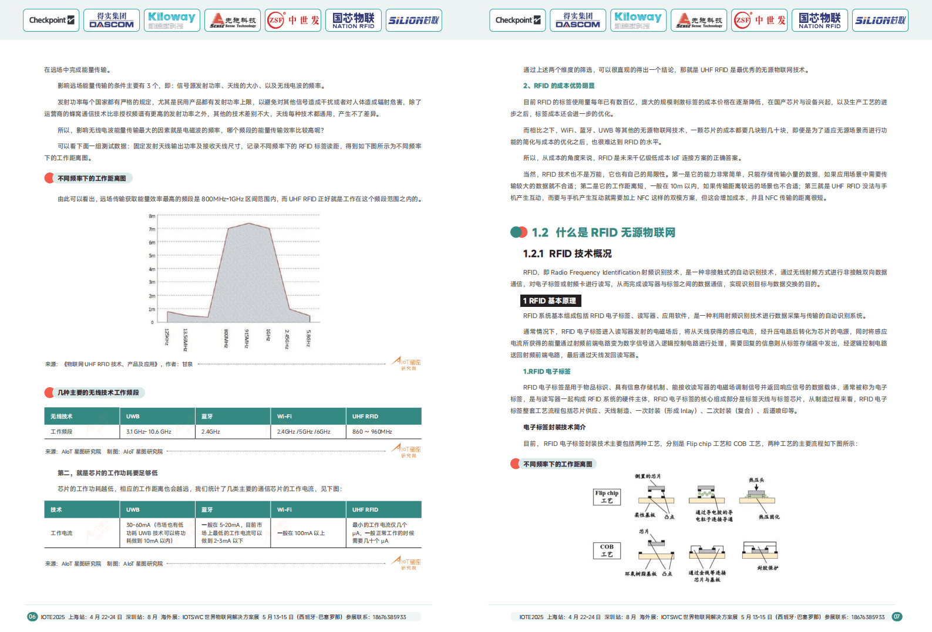Click the AIoT 星图 logo under the 工作电流 table
932x632 pixels.
[x=407, y=563]
